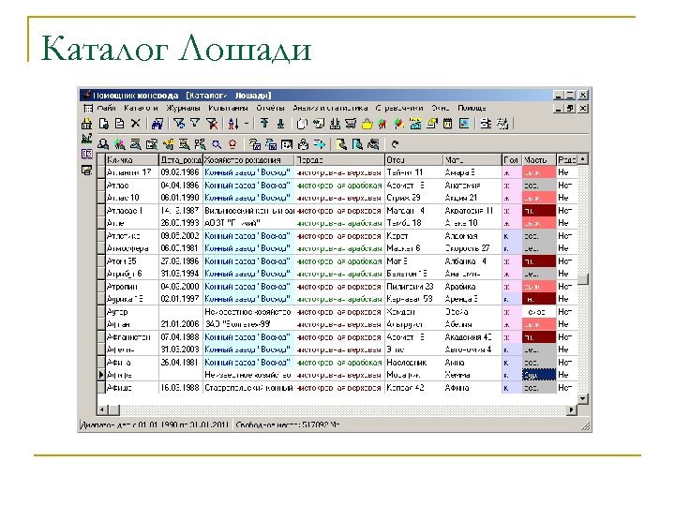Click the framed picture toolbar icon
The image size is (675, 506).
(x=464, y=124)
